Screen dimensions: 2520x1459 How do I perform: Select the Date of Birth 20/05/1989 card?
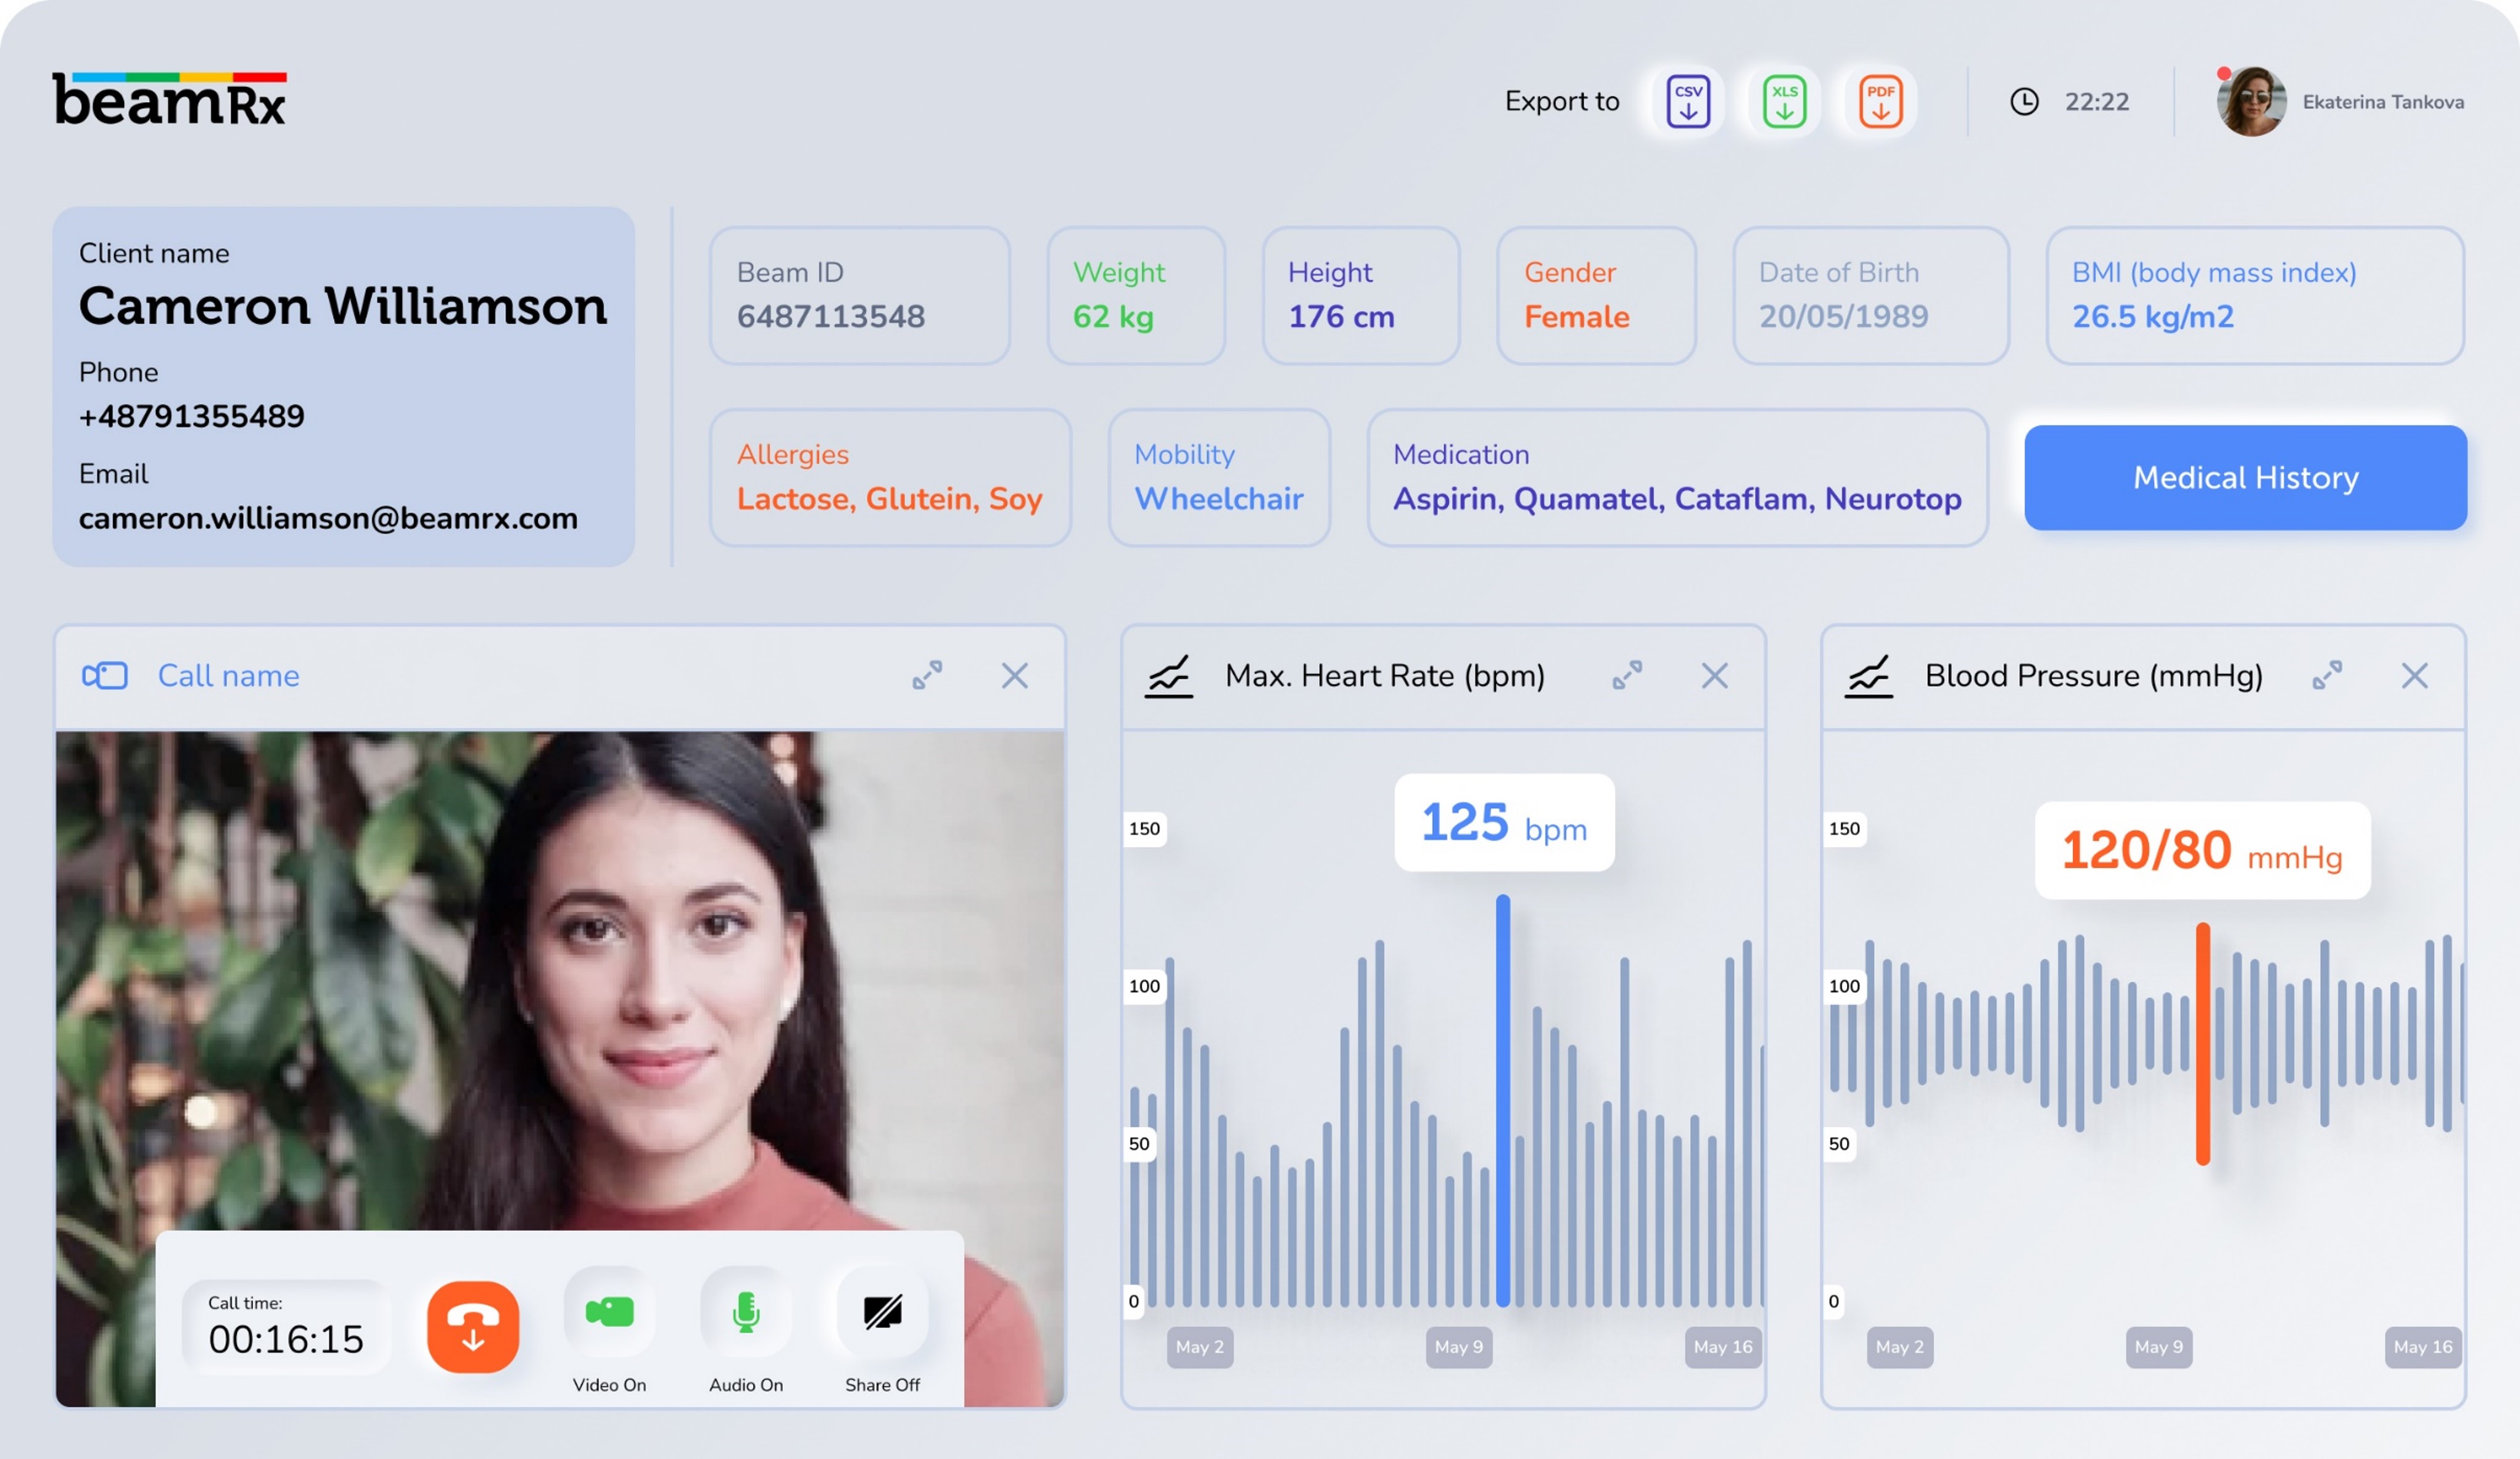coord(1870,295)
